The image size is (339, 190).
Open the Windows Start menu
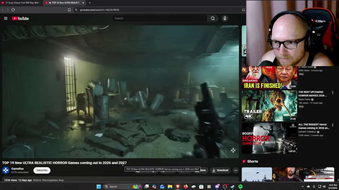coord(99,187)
